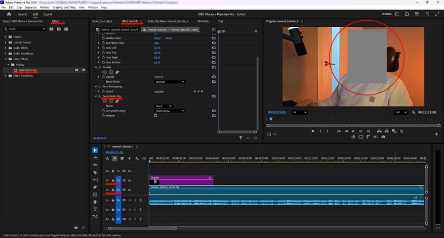Expand the Video Transitions folder
This screenshot has width=444, height=238.
pyautogui.click(x=6, y=76)
